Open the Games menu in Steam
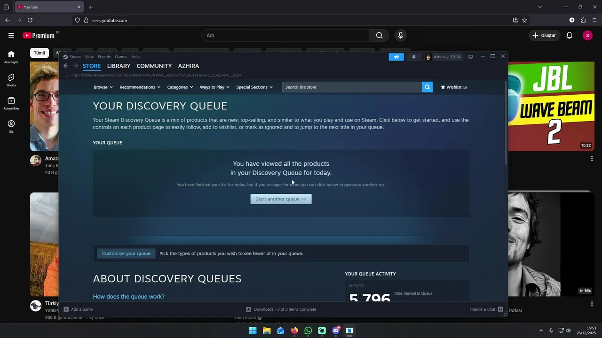The image size is (602, 338). tap(121, 57)
